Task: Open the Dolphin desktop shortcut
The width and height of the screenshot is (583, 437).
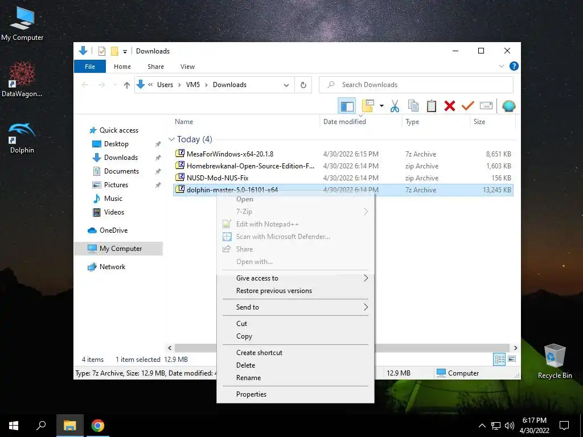Action: [22, 138]
